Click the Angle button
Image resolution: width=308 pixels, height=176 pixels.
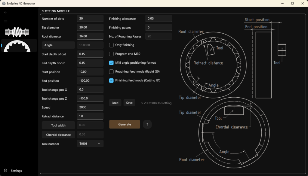point(58,45)
